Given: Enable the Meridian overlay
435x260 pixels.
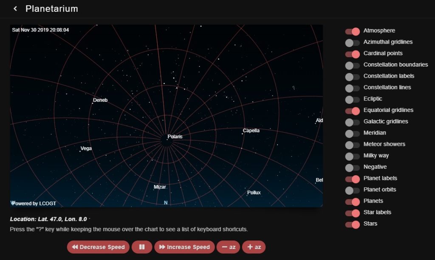Looking at the screenshot, I should pyautogui.click(x=352, y=133).
